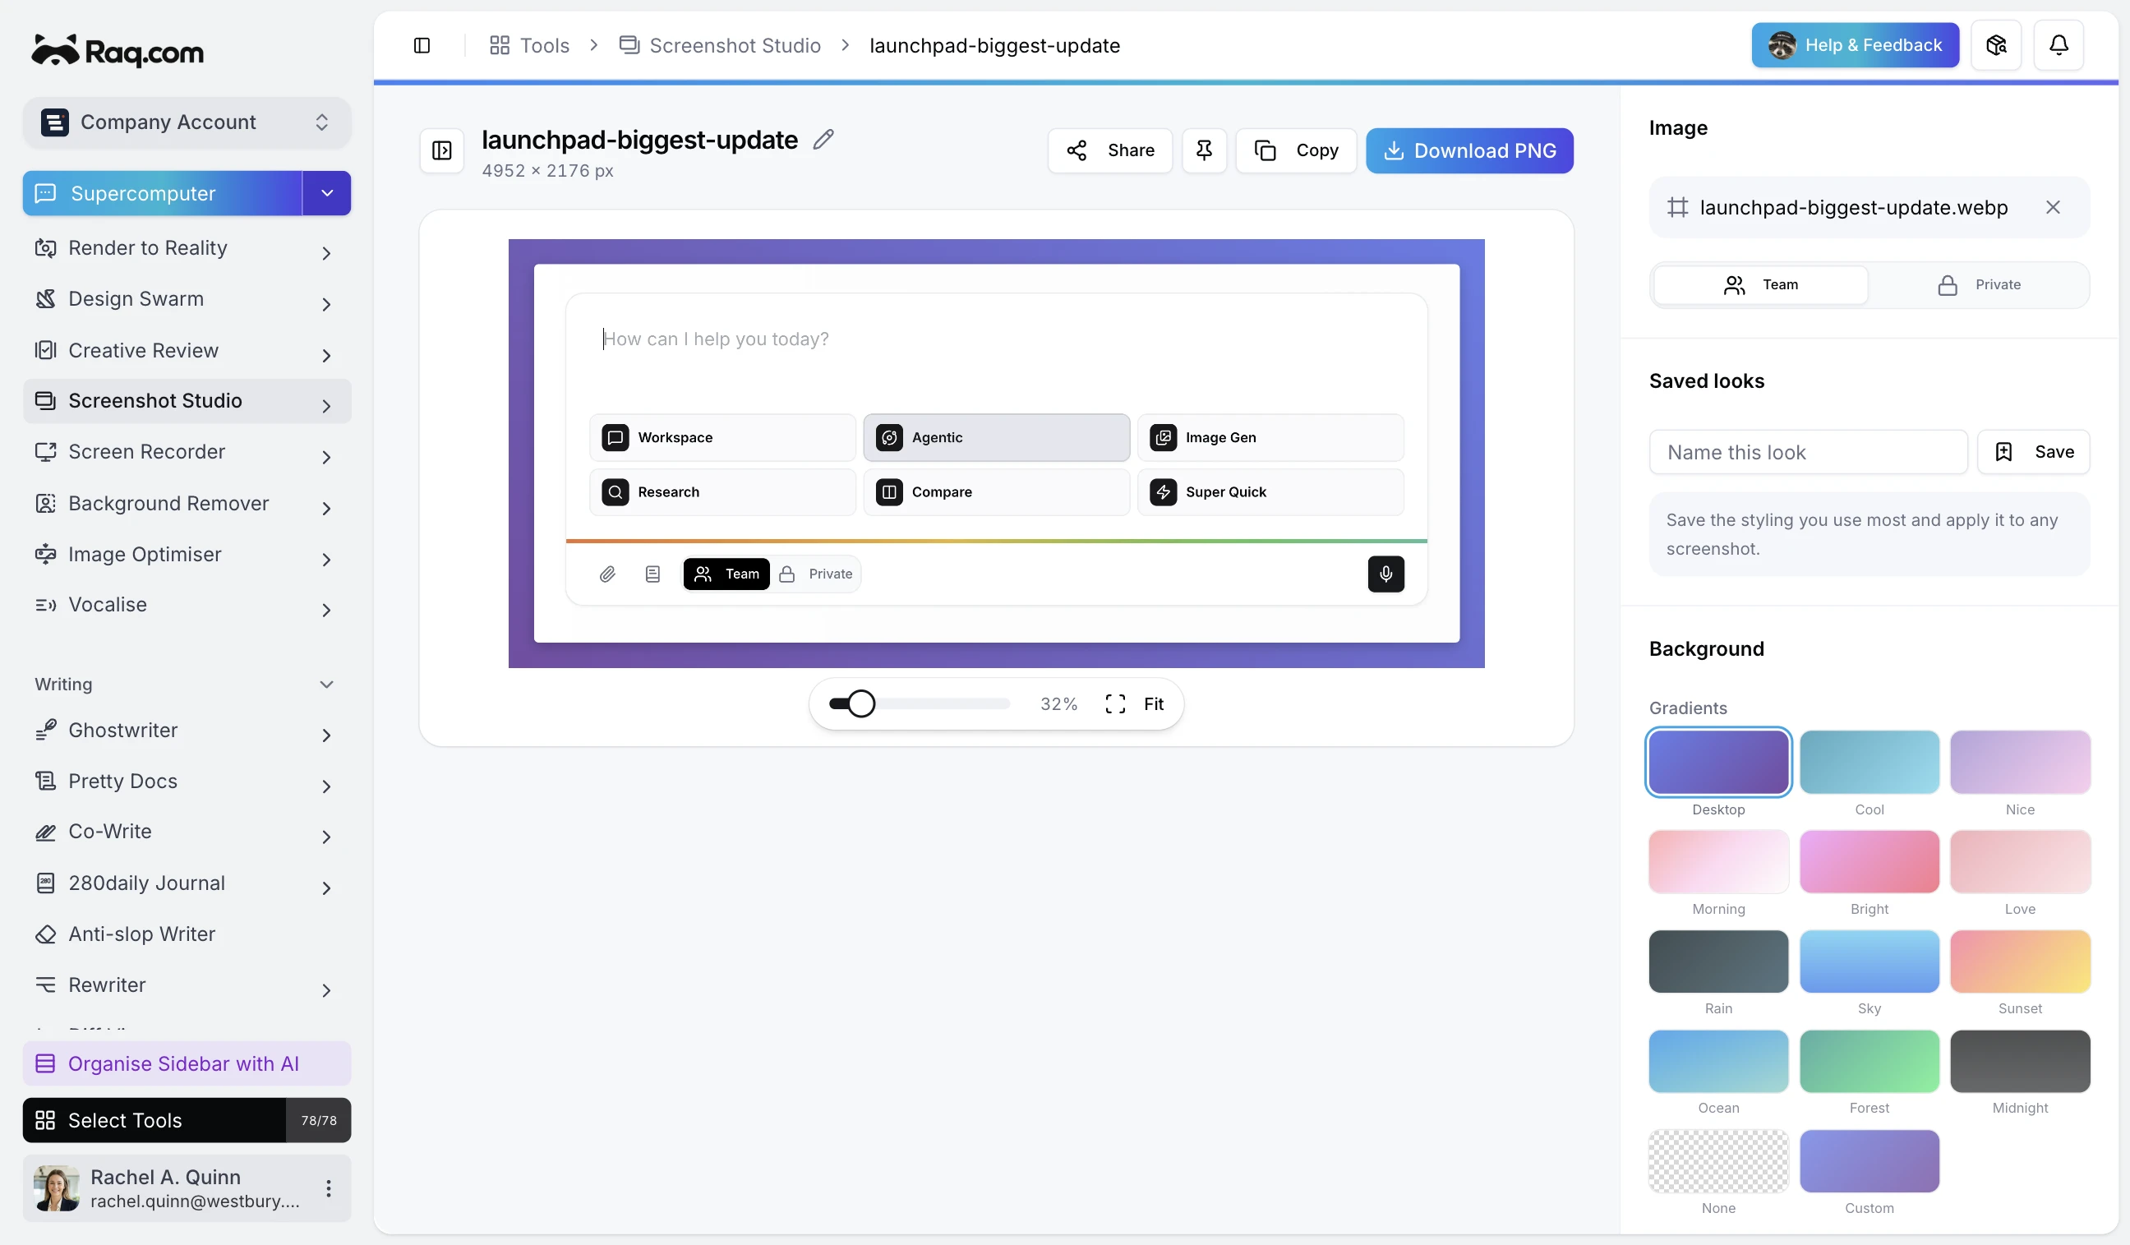
Task: Open Creative Review tool
Action: tap(186, 351)
